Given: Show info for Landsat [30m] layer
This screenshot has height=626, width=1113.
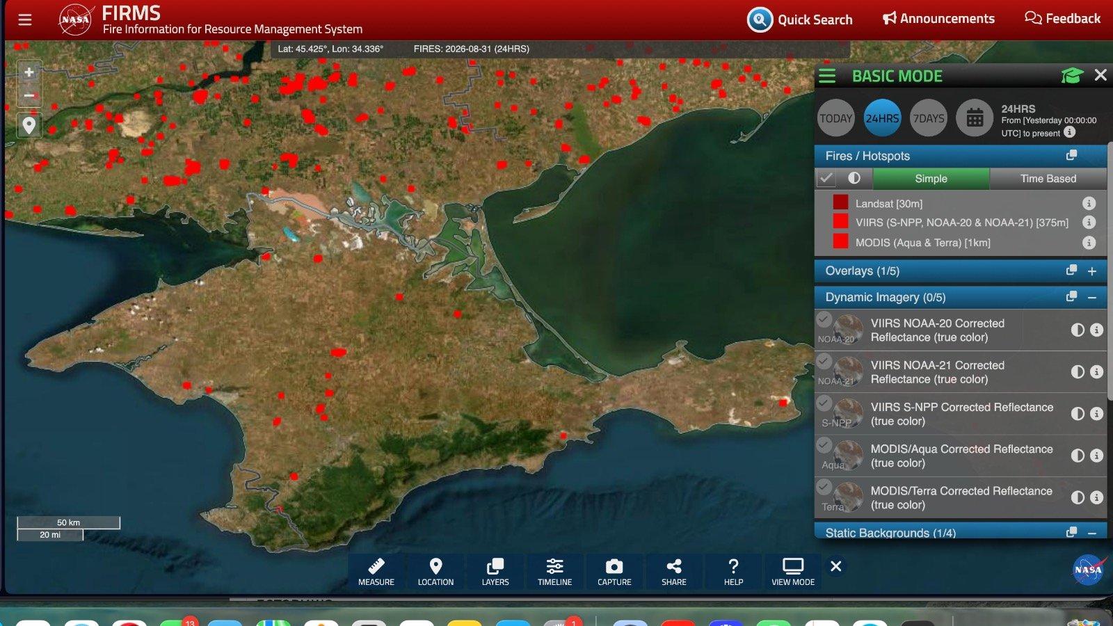Looking at the screenshot, I should pos(1089,203).
